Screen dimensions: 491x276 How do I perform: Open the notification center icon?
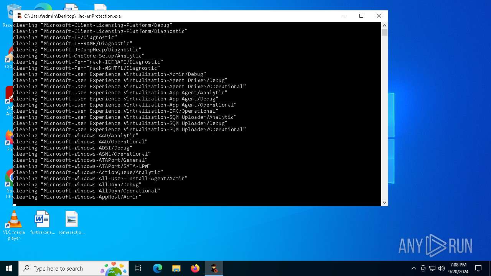point(478,268)
